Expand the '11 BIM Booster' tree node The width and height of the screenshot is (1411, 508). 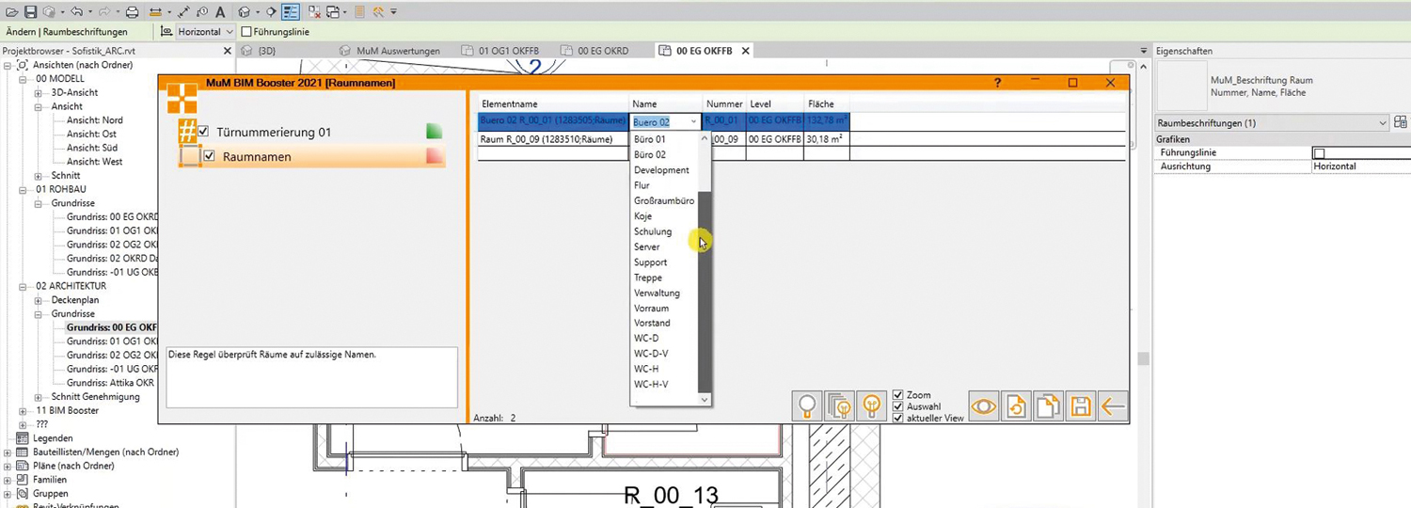point(24,411)
